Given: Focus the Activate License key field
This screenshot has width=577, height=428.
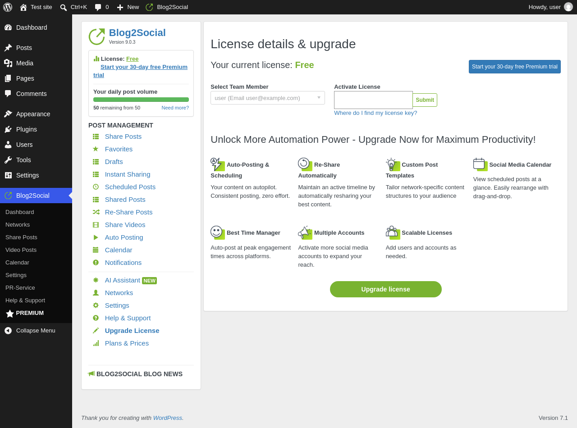Looking at the screenshot, I should [x=373, y=100].
